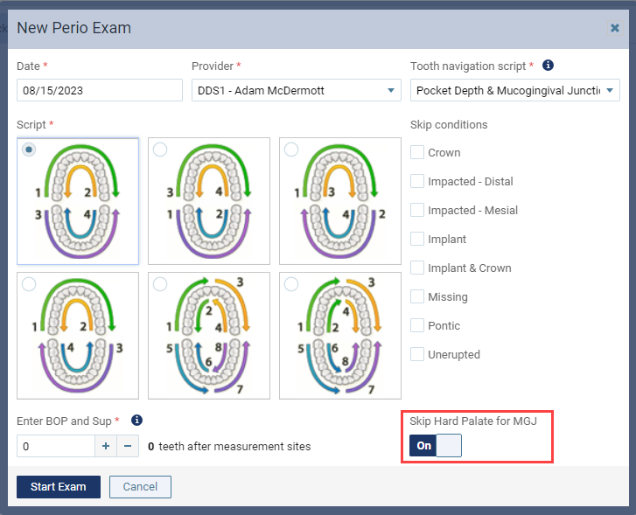The width and height of the screenshot is (636, 515).
Task: Open the Provider dropdown
Action: coord(296,90)
